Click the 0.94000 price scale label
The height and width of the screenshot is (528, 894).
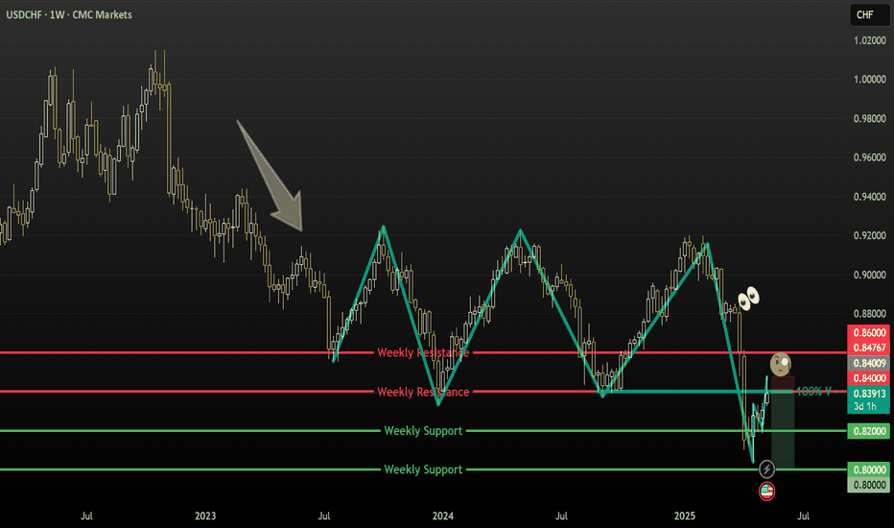(869, 197)
